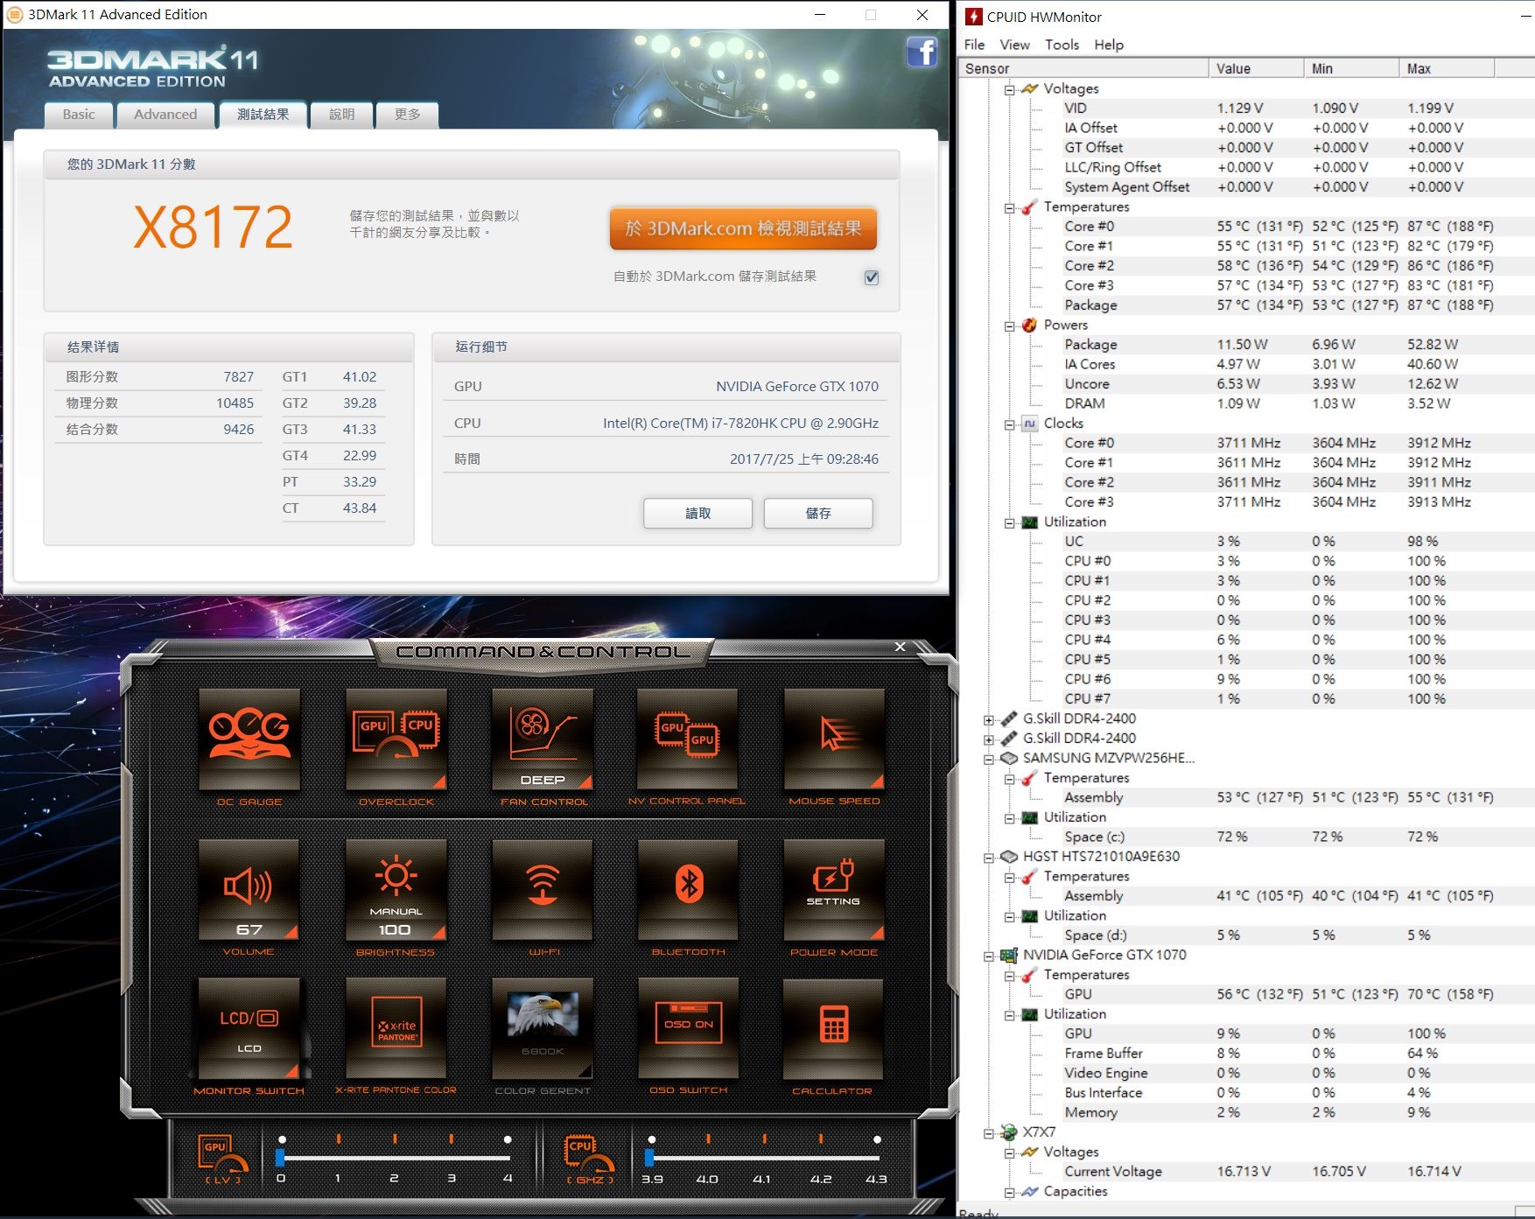Switch to the Basic tab in 3DMark
This screenshot has height=1219, width=1535.
point(79,115)
